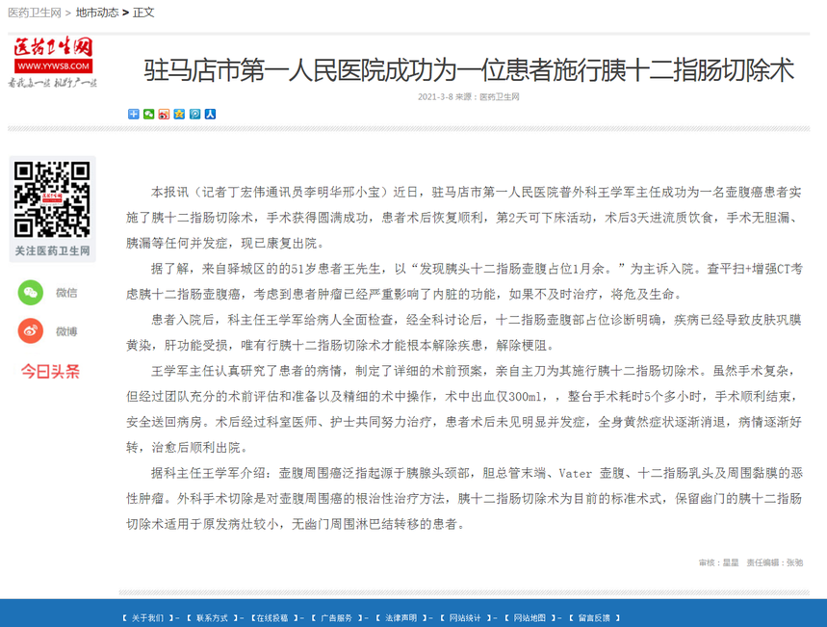Screen dimensions: 827x627
Task: Open 联系方式 footer link
Action: [212, 618]
